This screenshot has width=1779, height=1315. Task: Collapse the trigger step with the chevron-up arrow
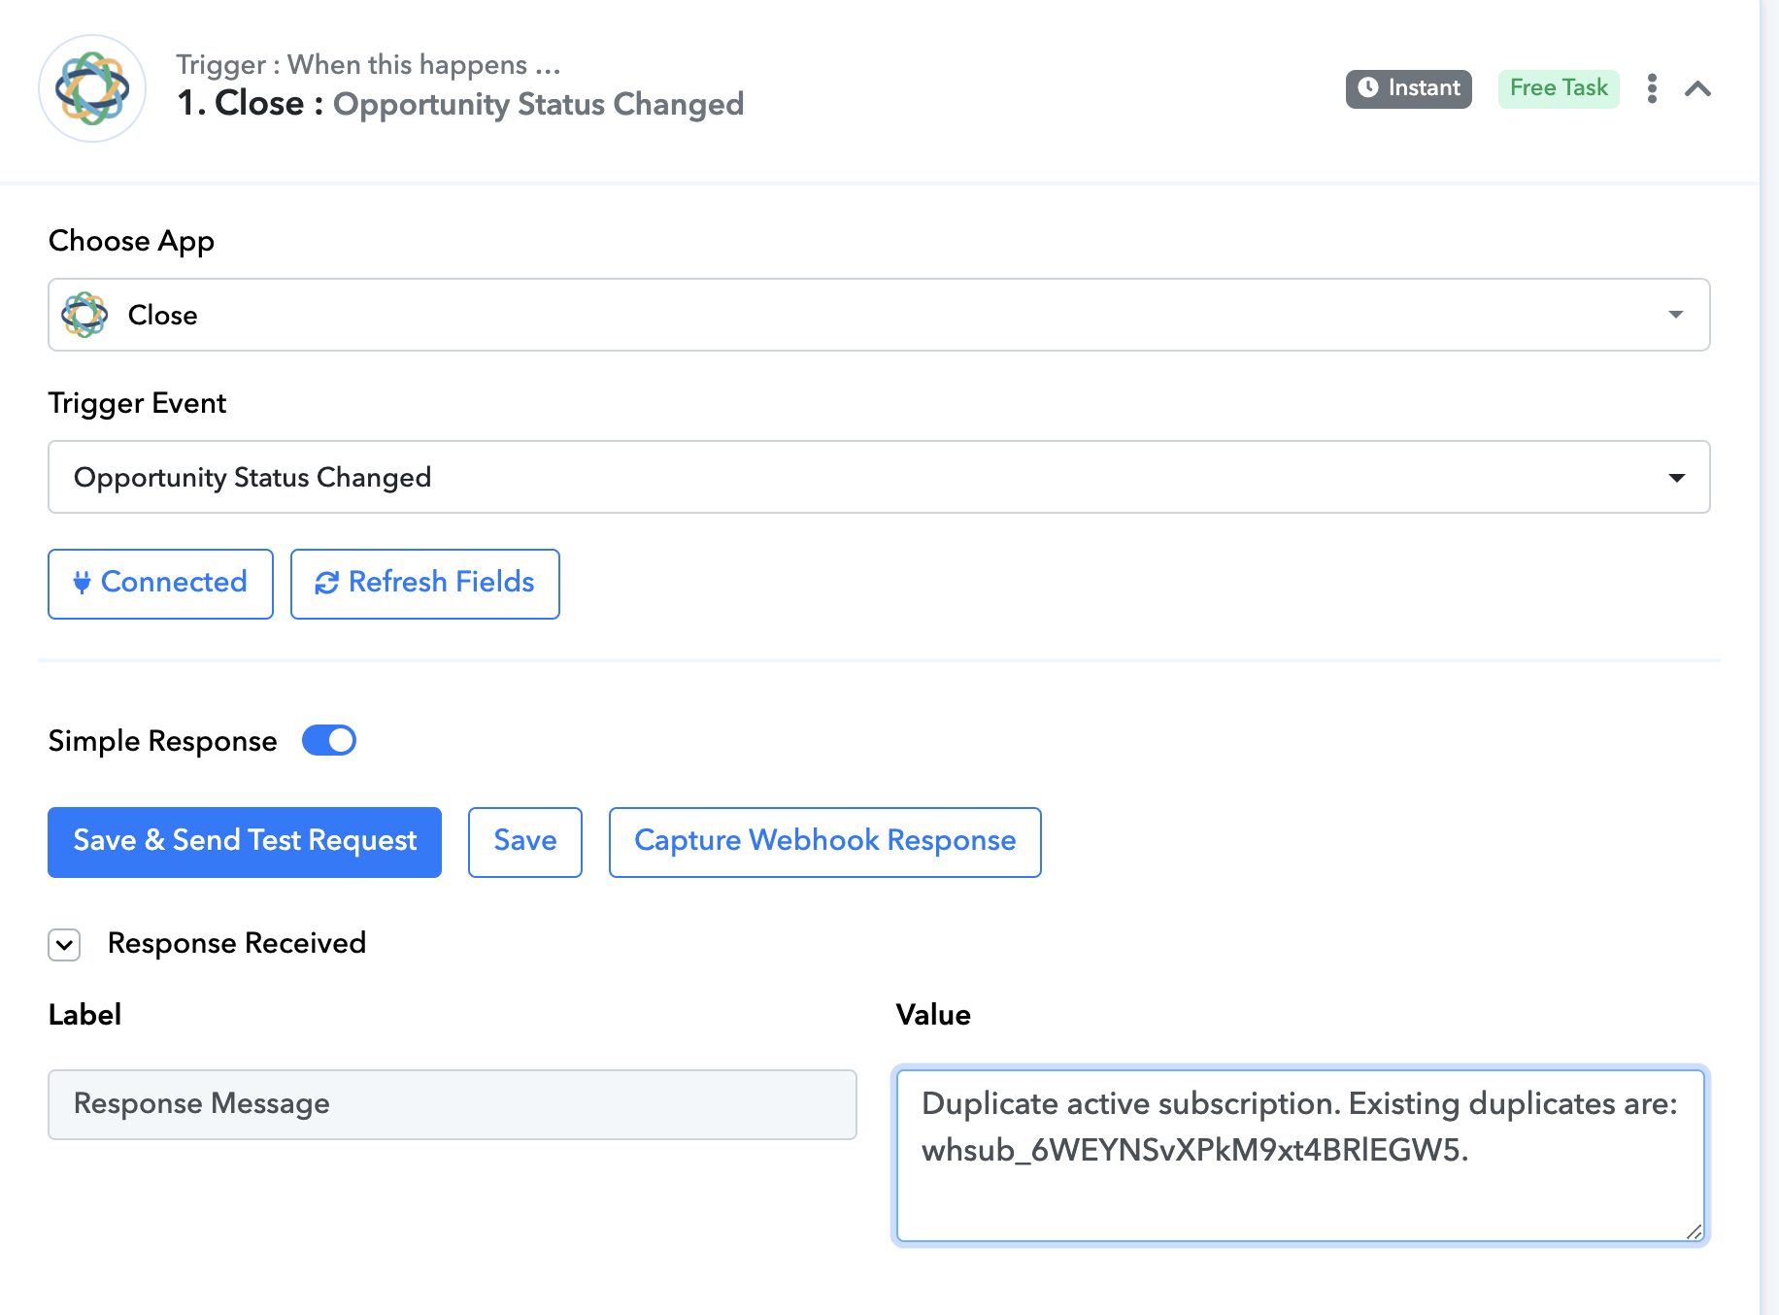click(1697, 88)
